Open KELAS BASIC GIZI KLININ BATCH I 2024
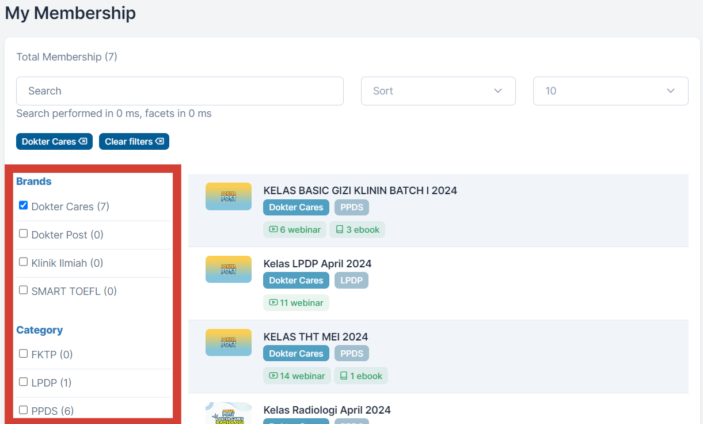This screenshot has height=424, width=703. click(360, 191)
